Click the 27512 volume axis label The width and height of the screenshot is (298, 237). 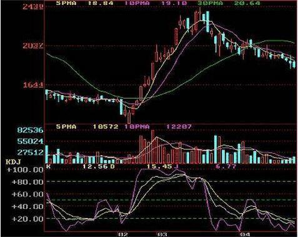[x=31, y=153]
